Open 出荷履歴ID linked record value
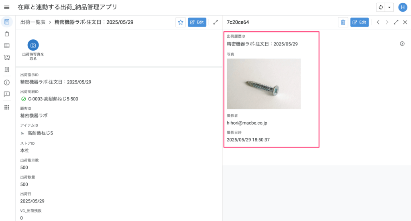Screen dimensions: 411x221 pos(262,44)
